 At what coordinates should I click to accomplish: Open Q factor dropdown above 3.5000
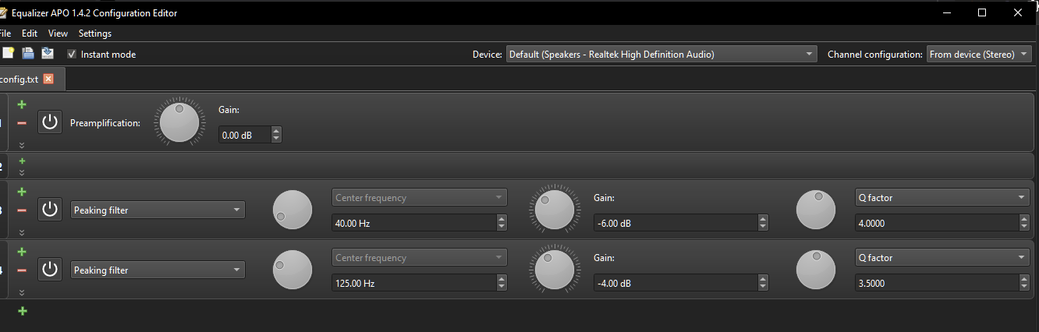(942, 257)
